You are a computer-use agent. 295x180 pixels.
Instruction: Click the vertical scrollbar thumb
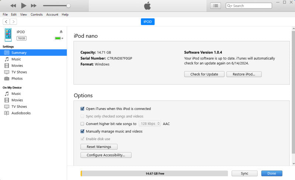[x=294, y=92]
